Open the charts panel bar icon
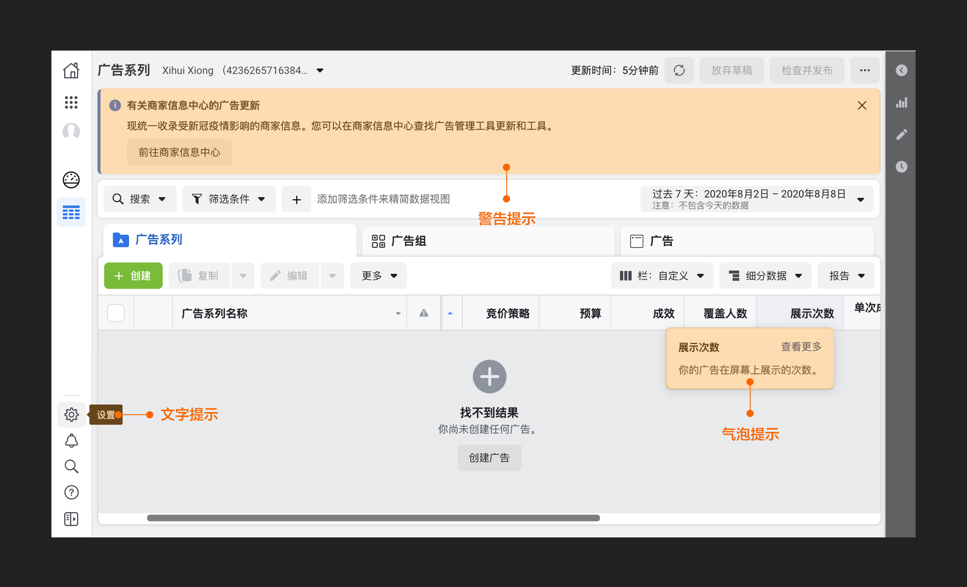The image size is (967, 587). tap(901, 103)
